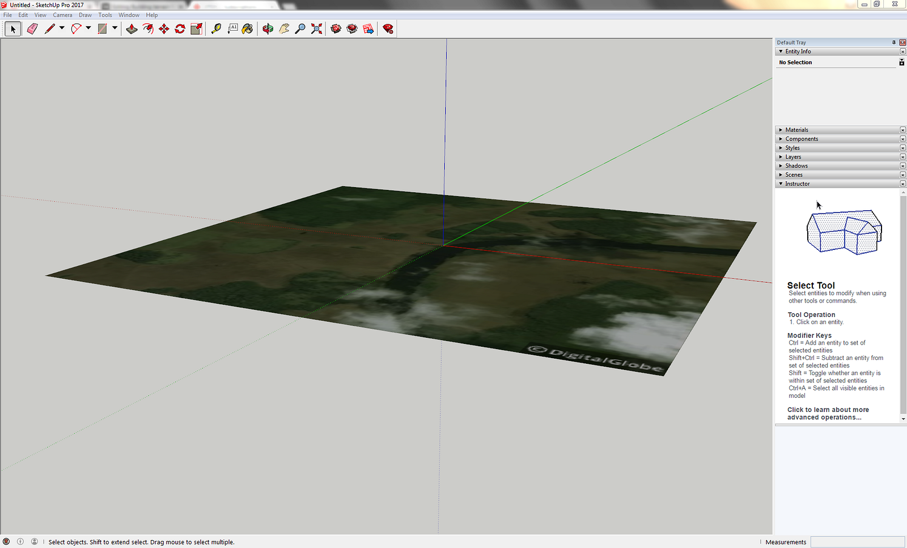Click the geo-location status bar icon
The height and width of the screenshot is (548, 907).
6,542
